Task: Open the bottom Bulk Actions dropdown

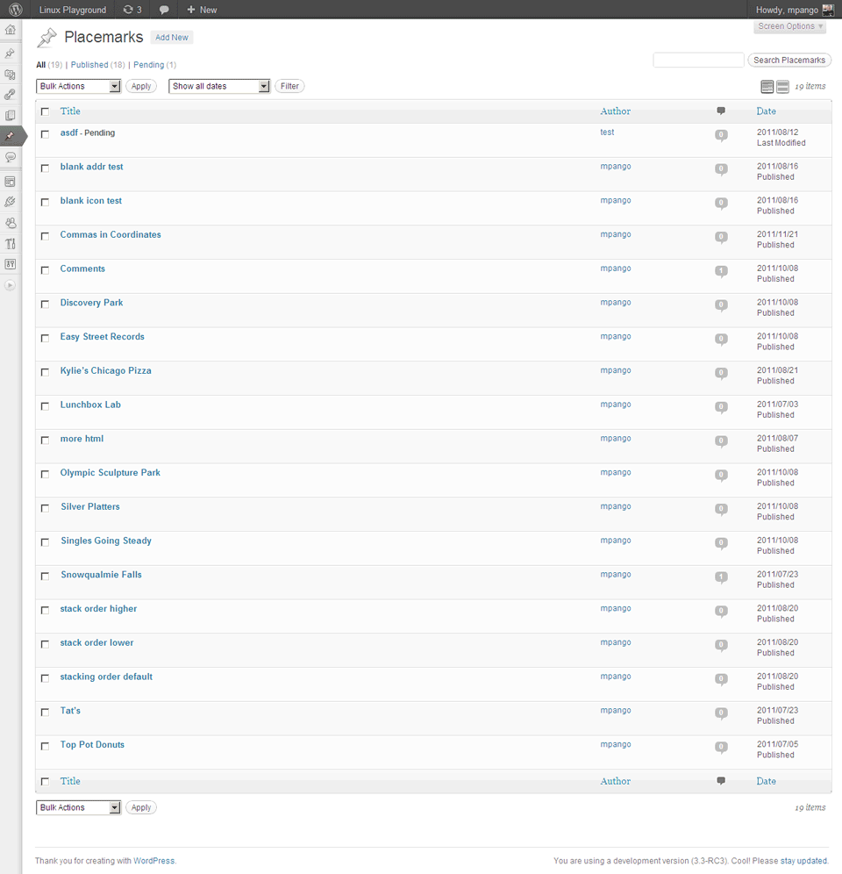Action: coord(79,807)
